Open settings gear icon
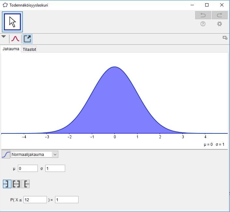The width and height of the screenshot is (230, 212). 220,24
